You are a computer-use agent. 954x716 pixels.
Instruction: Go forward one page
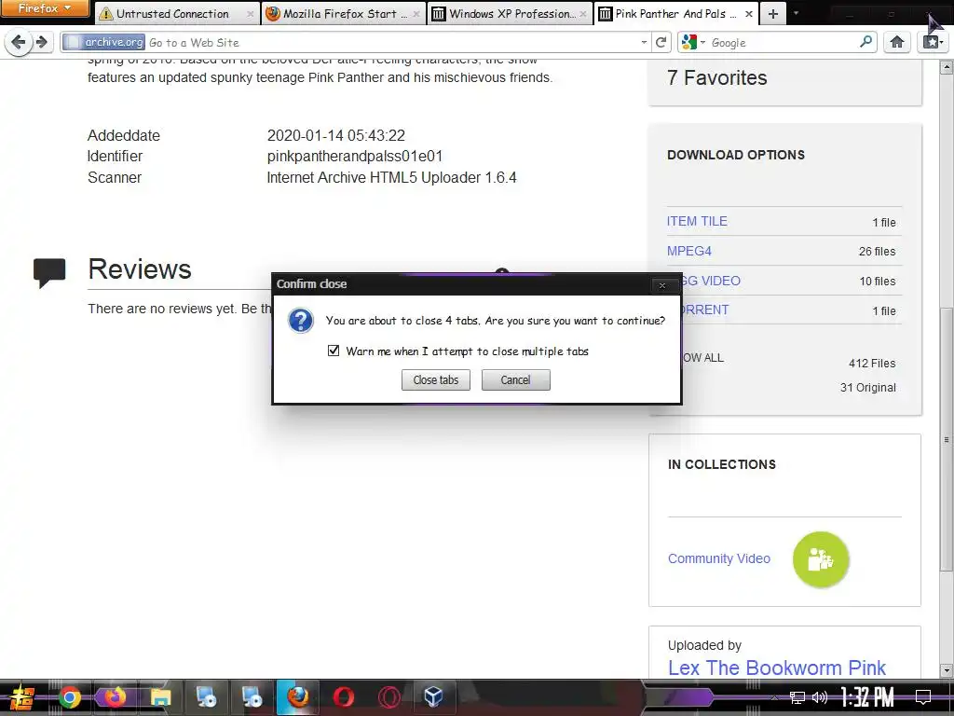coord(41,42)
